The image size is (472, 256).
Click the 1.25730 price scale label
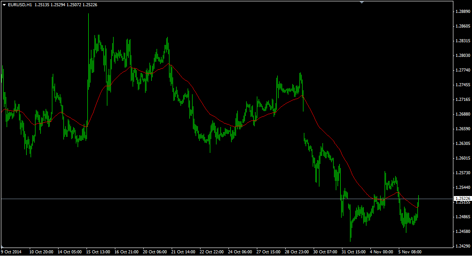click(x=463, y=173)
